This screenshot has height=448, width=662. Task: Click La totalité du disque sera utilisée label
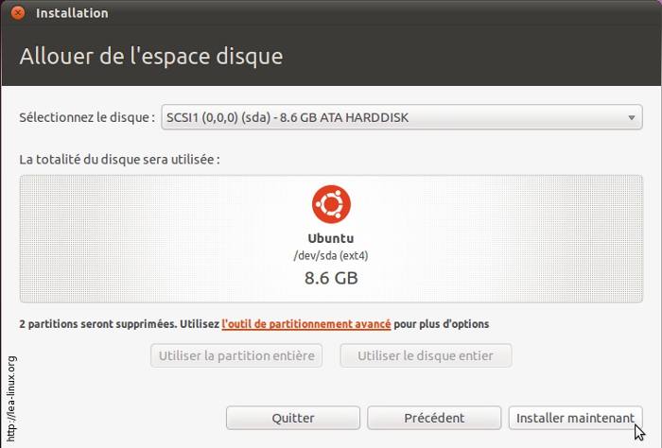tap(119, 159)
